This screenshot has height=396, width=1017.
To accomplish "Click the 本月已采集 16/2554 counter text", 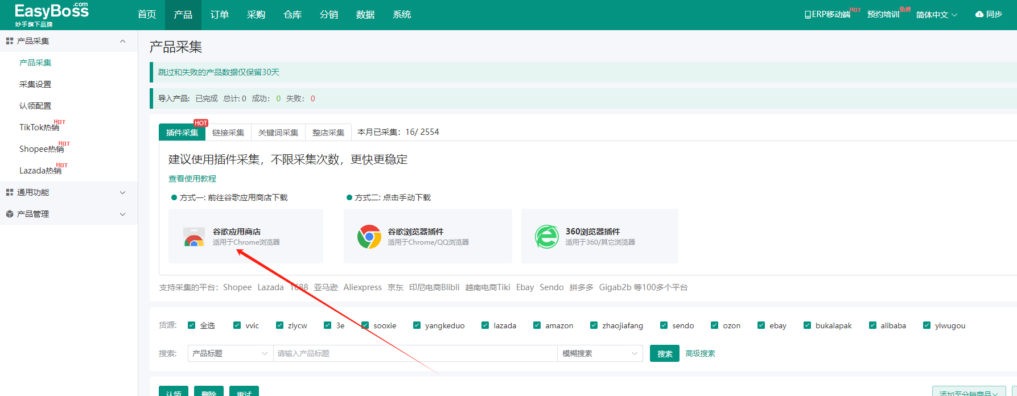I will (398, 132).
